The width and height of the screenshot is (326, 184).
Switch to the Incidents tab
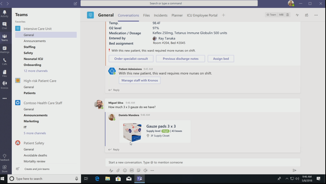tap(160, 15)
